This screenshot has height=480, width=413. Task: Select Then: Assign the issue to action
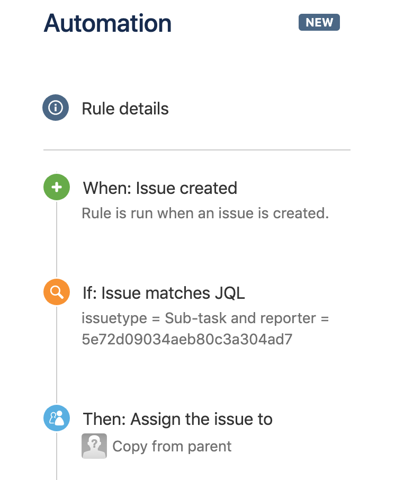[x=177, y=419]
